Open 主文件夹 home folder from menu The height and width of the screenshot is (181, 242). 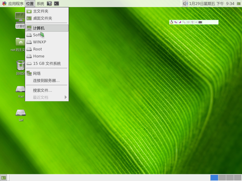tap(47, 11)
